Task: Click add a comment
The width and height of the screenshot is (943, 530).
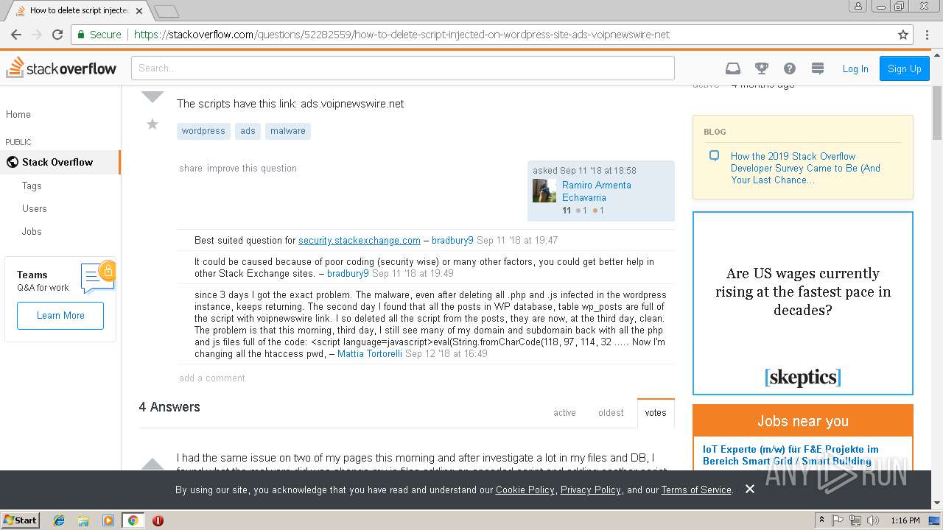Action: pos(212,378)
